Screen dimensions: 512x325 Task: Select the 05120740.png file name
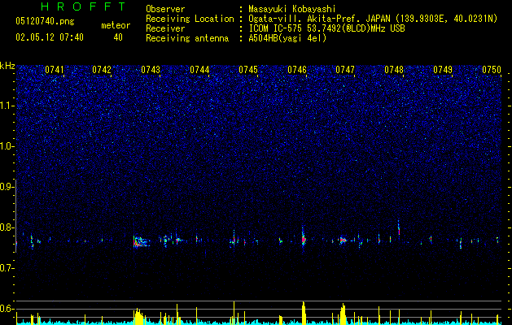point(45,21)
